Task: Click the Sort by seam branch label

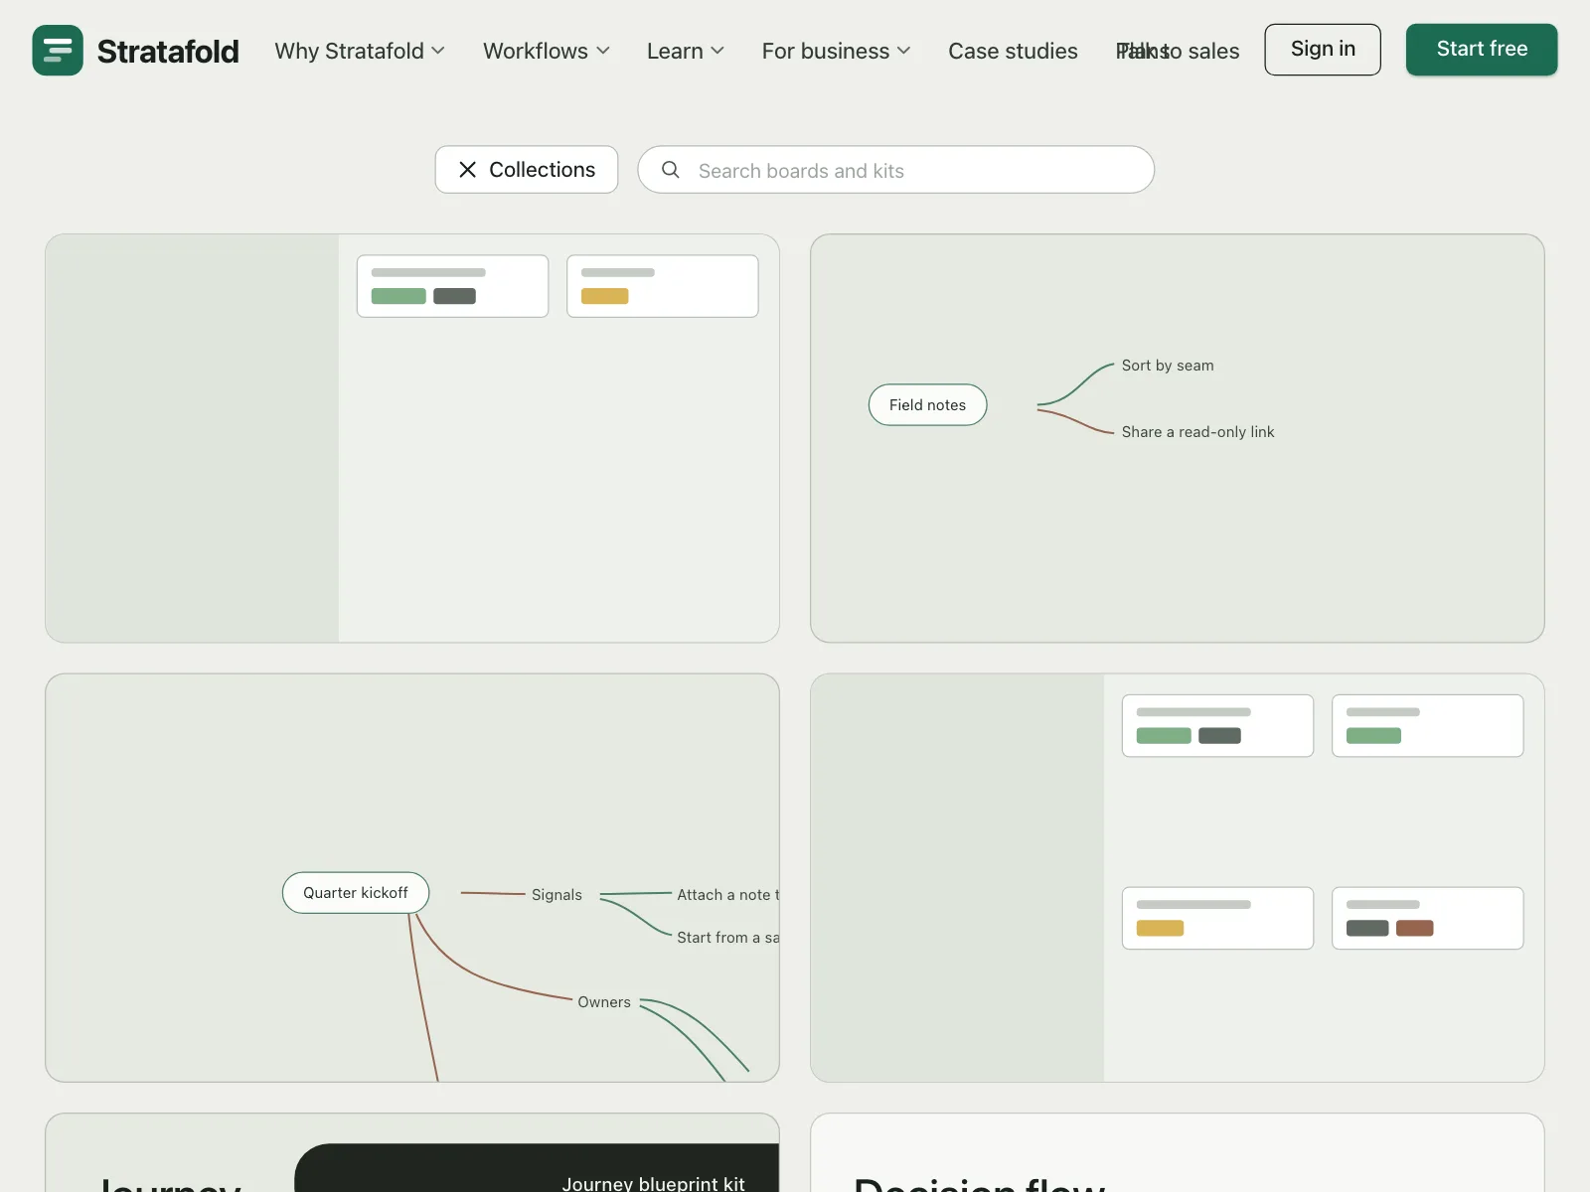Action: (x=1168, y=366)
